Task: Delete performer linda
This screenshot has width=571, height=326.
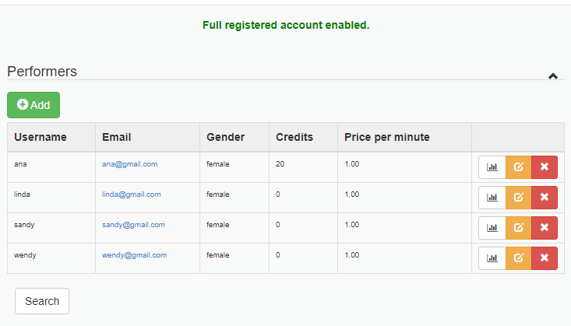Action: pos(545,198)
